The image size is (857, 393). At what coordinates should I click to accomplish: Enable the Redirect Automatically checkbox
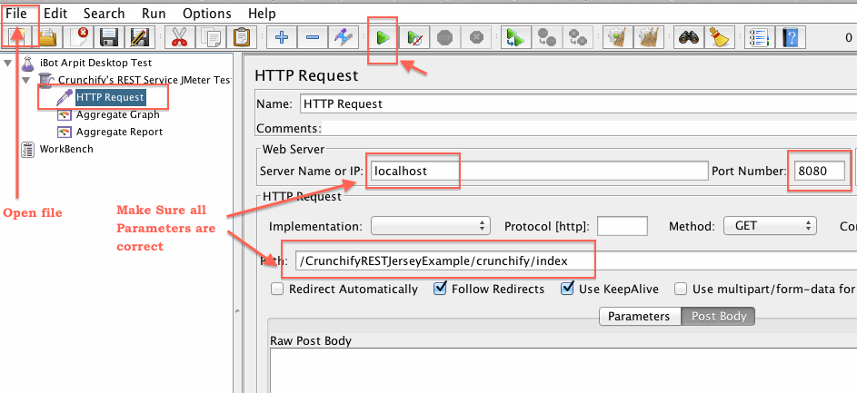pyautogui.click(x=277, y=290)
